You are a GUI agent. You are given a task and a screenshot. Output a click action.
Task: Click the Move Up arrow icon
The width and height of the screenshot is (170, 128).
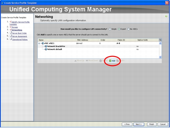pos(75,61)
